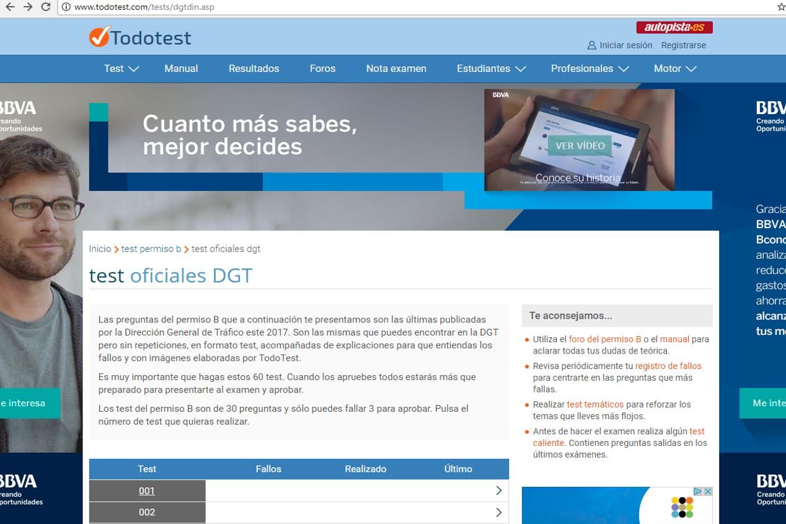Click the 'Te aconsejamos...' heading
This screenshot has height=524, width=786.
pos(570,316)
